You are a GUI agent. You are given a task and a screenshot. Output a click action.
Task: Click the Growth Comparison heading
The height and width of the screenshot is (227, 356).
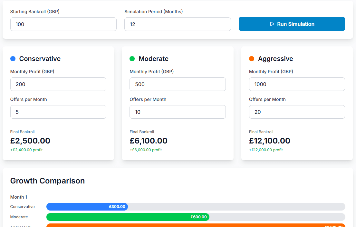tap(47, 181)
